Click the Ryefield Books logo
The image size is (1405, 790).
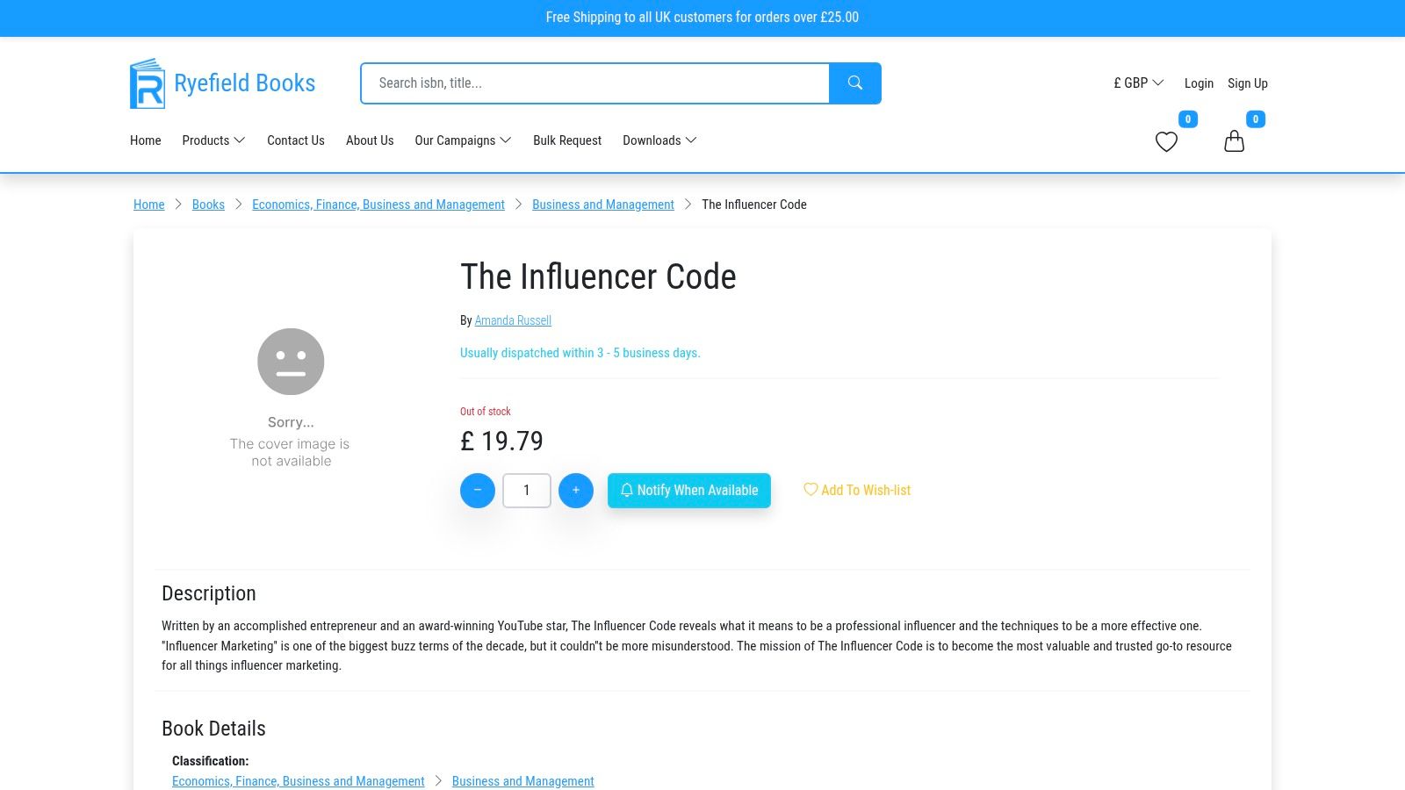(222, 83)
